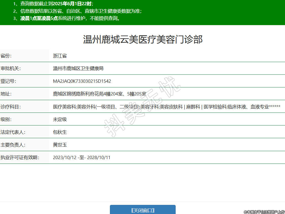
Task: Select legal representative name 包秋生
Action: coord(60,132)
